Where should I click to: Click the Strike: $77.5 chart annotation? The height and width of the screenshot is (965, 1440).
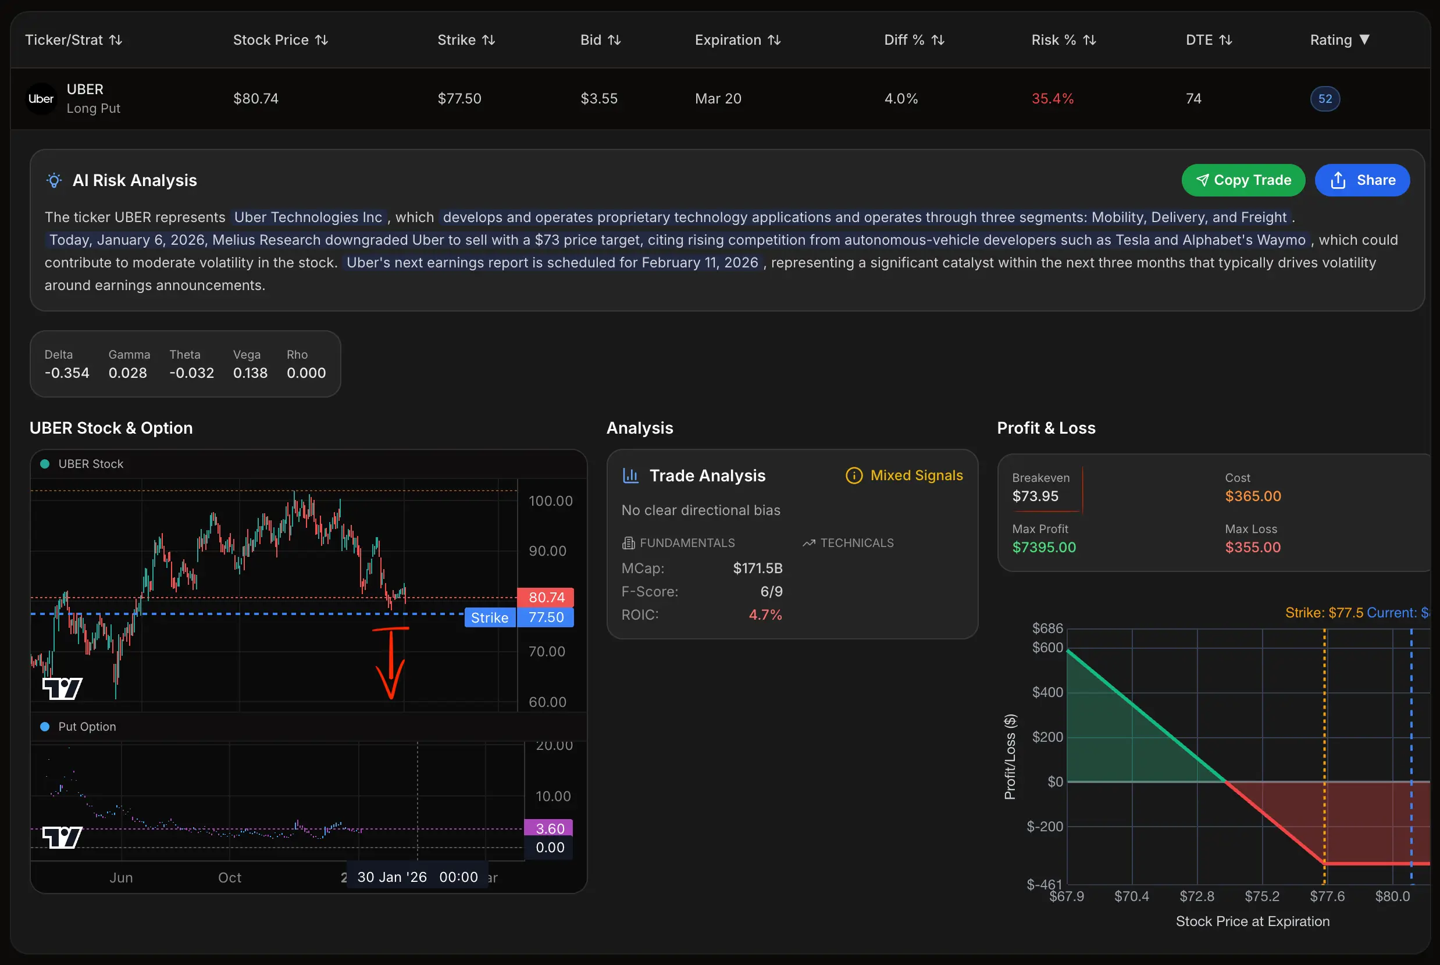[1324, 613]
